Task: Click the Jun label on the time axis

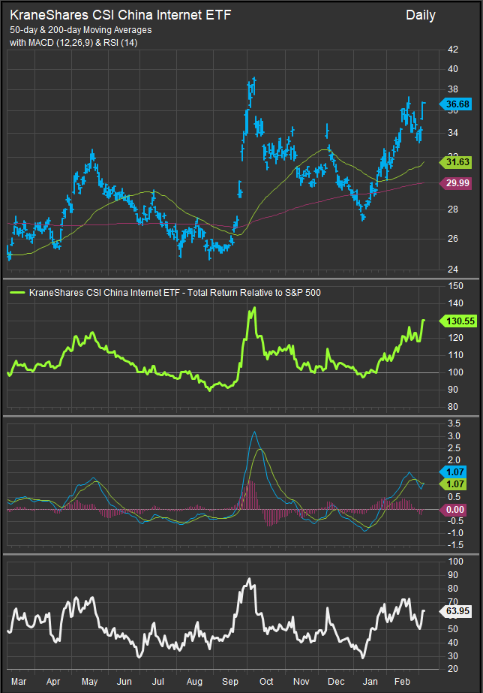Action: (x=124, y=682)
